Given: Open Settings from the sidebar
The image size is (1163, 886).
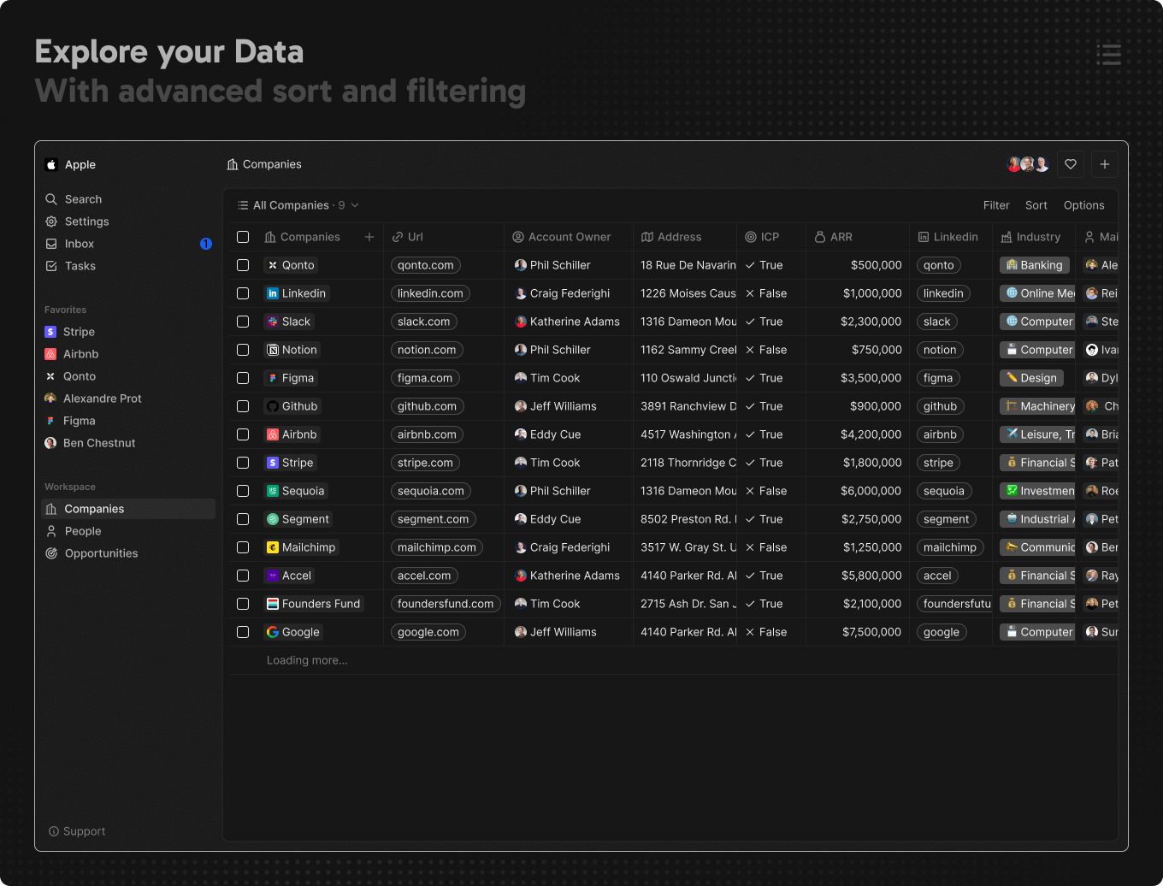Looking at the screenshot, I should pyautogui.click(x=86, y=221).
